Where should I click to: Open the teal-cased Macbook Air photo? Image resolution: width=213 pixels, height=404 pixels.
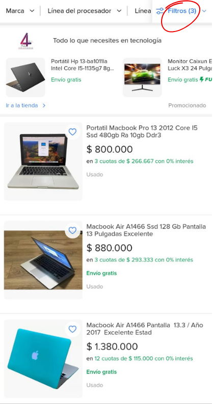pyautogui.click(x=43, y=359)
